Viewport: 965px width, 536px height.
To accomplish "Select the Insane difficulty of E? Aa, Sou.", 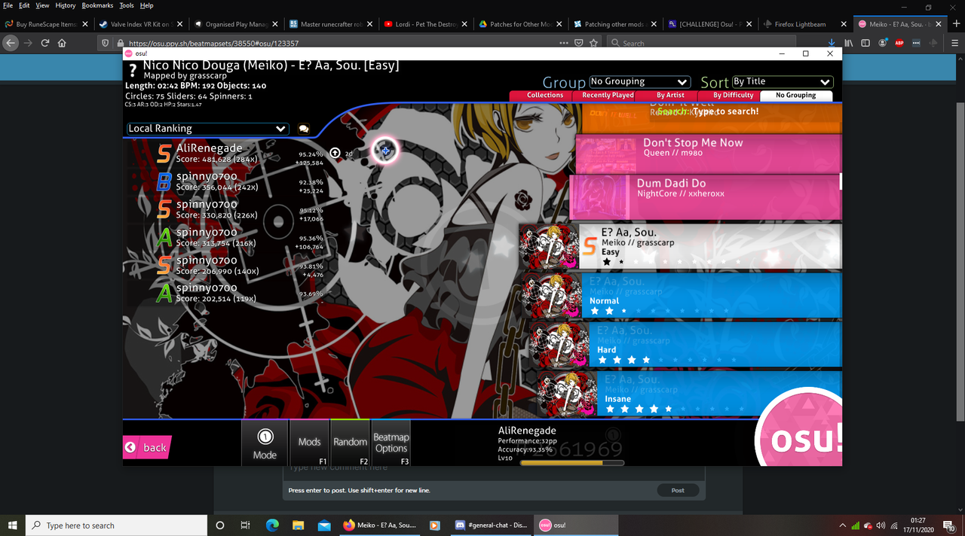I will tap(689, 393).
